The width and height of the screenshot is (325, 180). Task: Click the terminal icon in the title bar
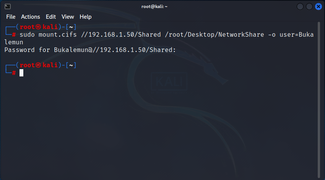8,6
